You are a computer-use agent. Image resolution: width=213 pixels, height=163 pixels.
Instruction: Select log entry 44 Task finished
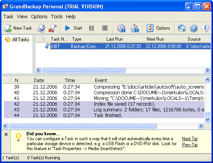coord(104,115)
